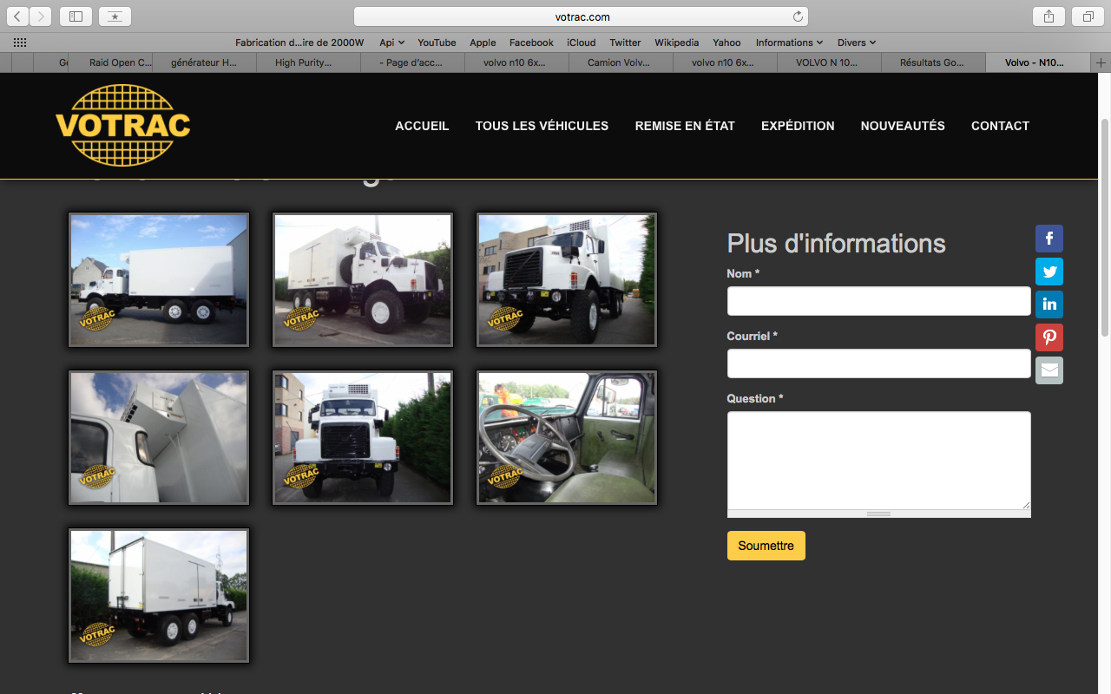The width and height of the screenshot is (1111, 694).
Task: Expand the Divers bookmarks folder
Action: click(x=857, y=43)
